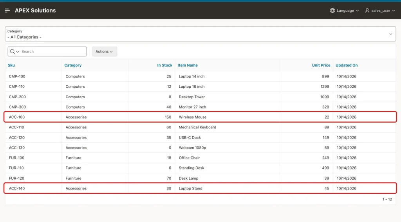Click the Updated On column header

tap(347, 65)
